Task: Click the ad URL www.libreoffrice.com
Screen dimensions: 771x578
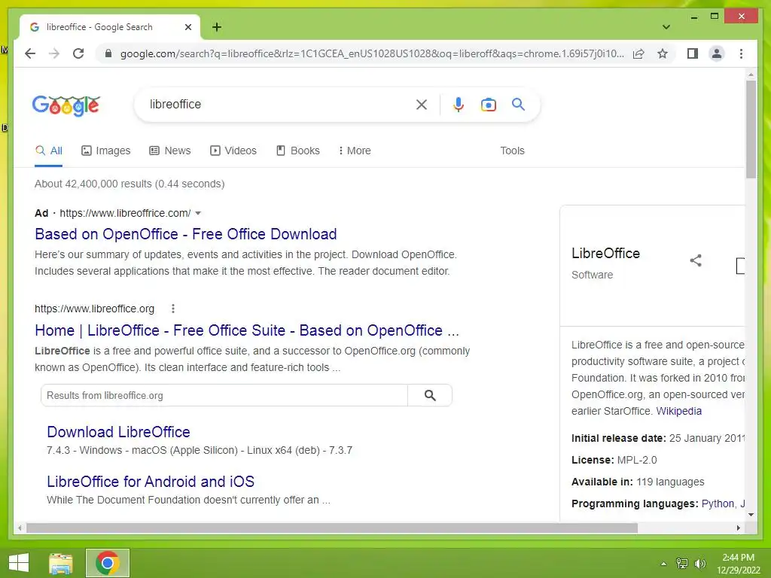Action: [x=126, y=213]
